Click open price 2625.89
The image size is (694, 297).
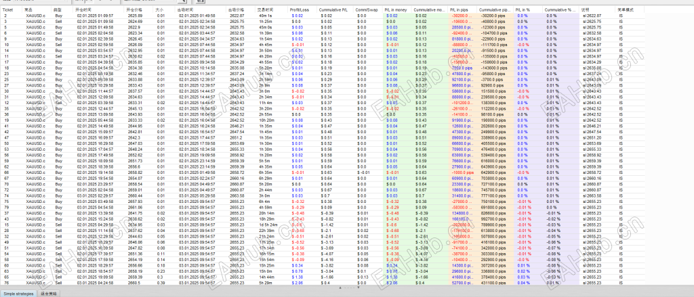[135, 16]
